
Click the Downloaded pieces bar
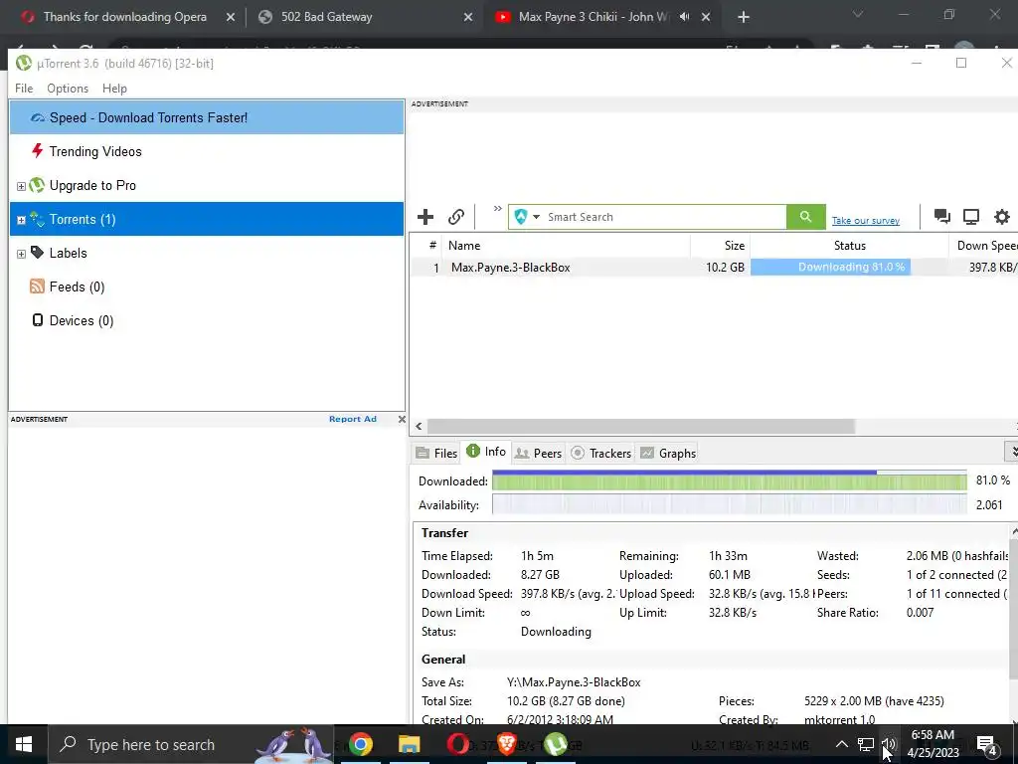[729, 480]
